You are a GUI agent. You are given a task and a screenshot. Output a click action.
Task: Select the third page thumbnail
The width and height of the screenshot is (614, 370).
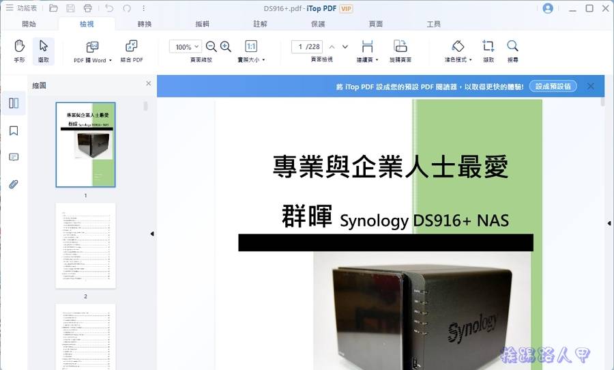86,337
